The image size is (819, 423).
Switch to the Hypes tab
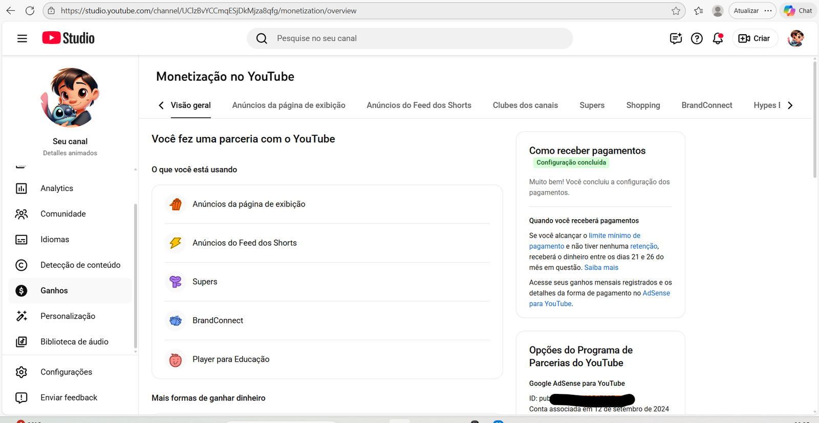(767, 105)
